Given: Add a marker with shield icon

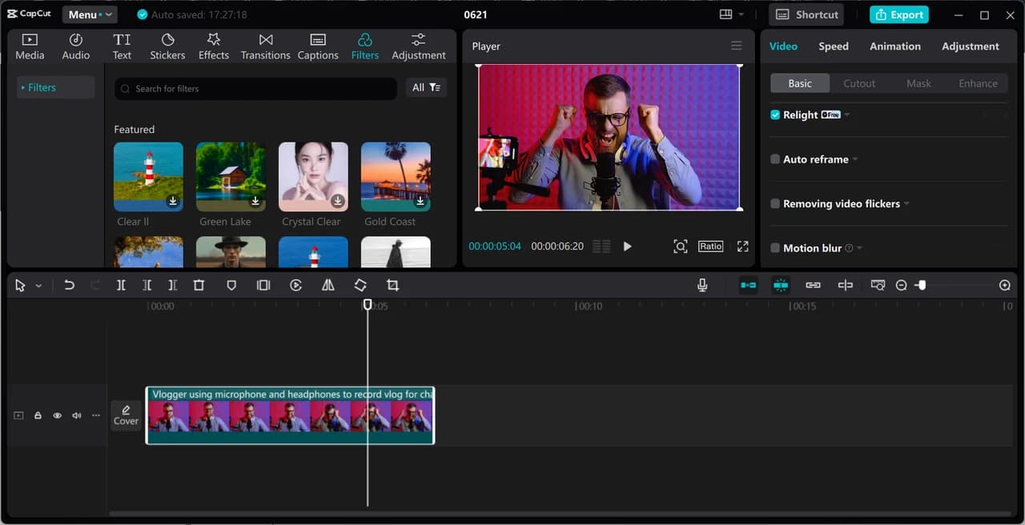Looking at the screenshot, I should pyautogui.click(x=231, y=285).
